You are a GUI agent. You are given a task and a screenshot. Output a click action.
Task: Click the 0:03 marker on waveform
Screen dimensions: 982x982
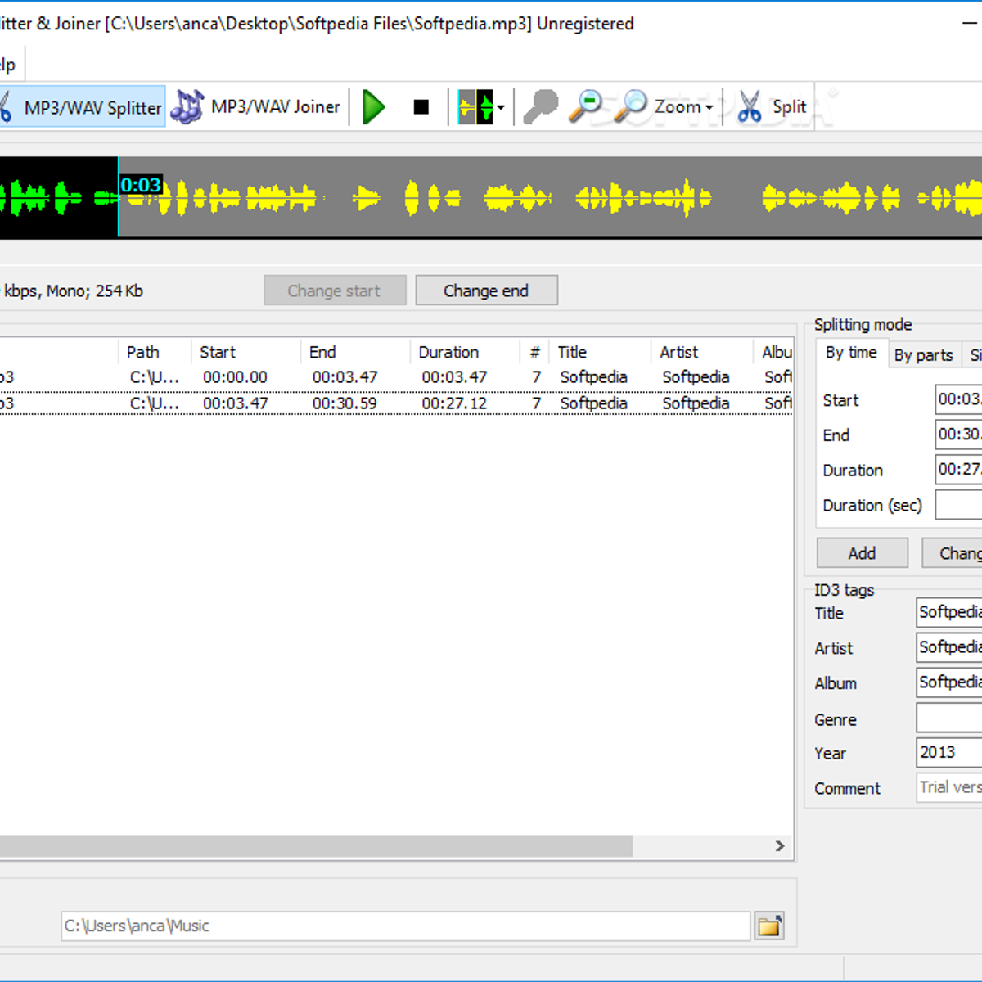click(141, 185)
